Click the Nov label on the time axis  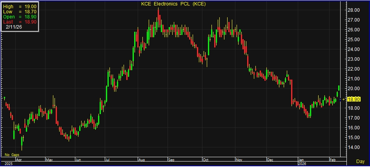coord(239,160)
